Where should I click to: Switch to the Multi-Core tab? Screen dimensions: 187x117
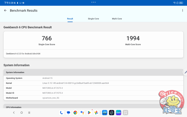click(117, 19)
